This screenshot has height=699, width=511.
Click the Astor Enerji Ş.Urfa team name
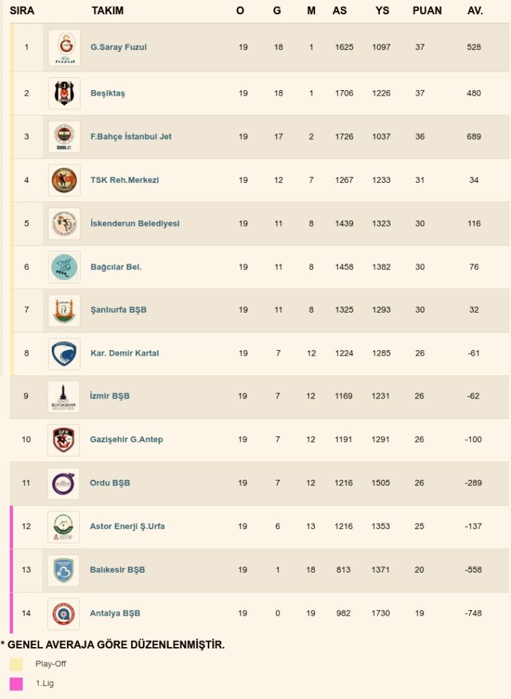(127, 526)
